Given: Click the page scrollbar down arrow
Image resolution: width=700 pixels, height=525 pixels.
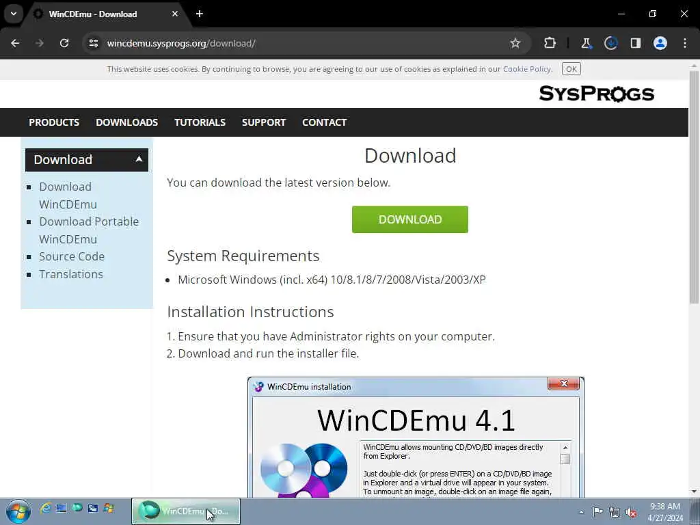Looking at the screenshot, I should point(694,492).
